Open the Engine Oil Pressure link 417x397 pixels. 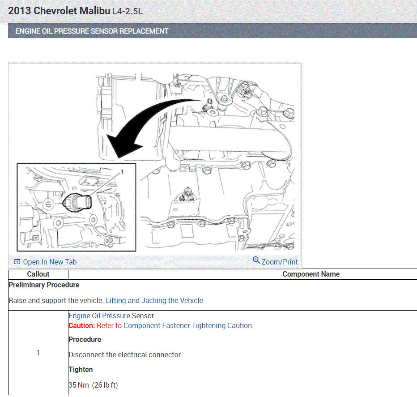coord(99,316)
